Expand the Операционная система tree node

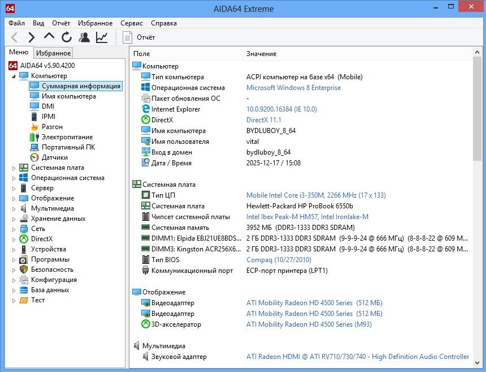coord(14,178)
